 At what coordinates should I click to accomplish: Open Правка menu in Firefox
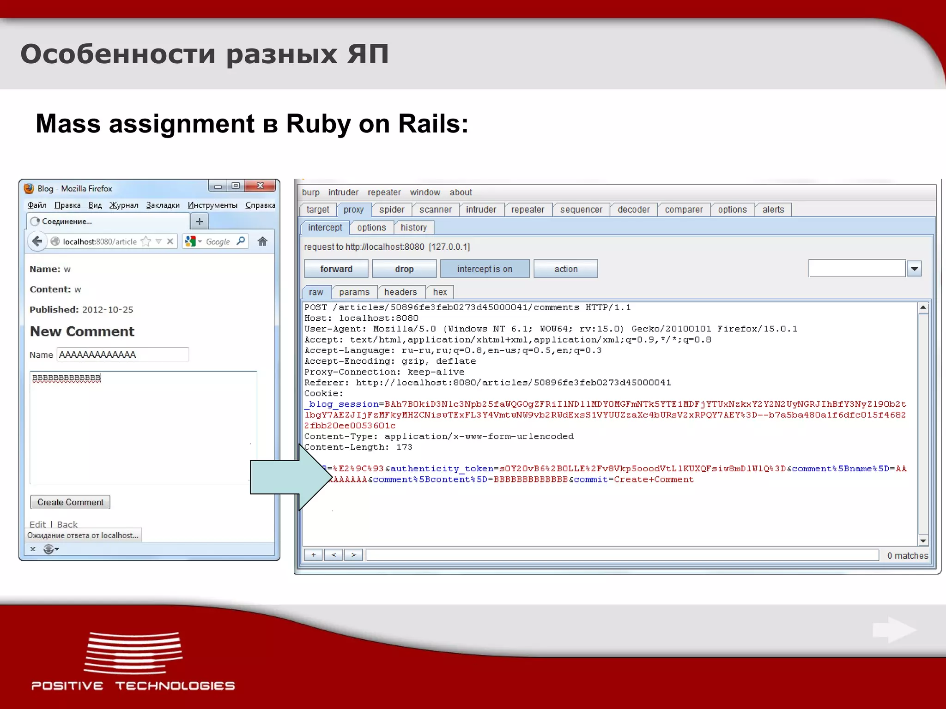pyautogui.click(x=67, y=205)
